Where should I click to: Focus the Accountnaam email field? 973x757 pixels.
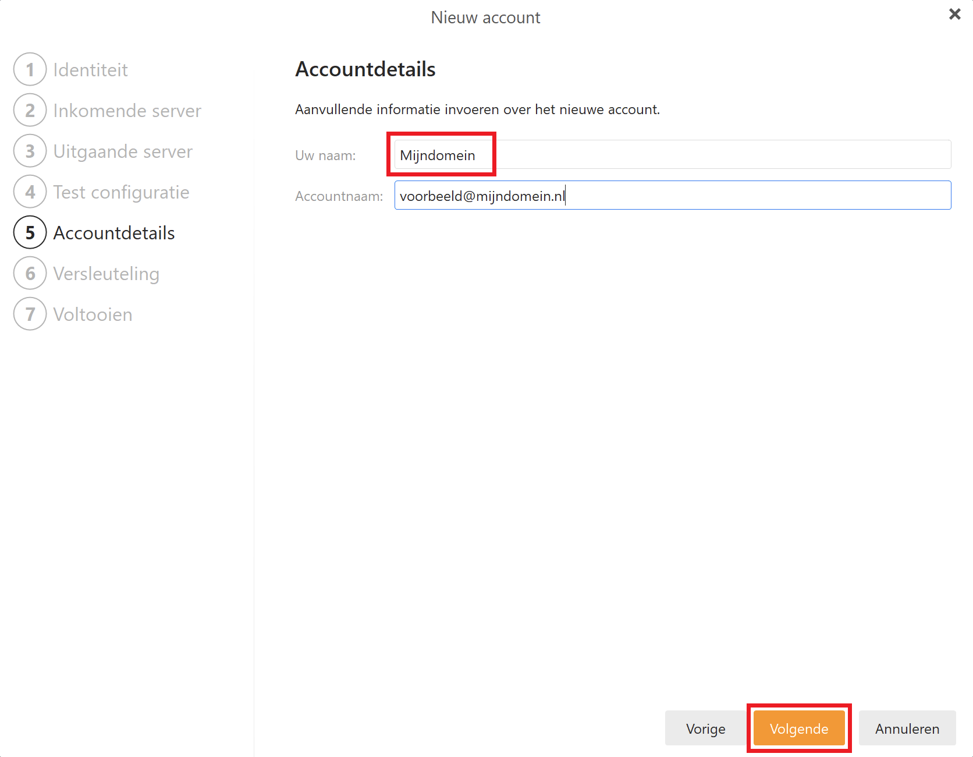click(672, 196)
